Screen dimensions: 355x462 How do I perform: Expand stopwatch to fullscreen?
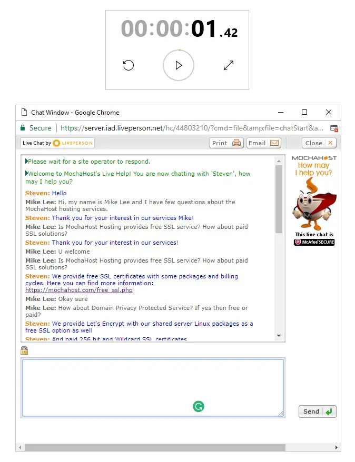pyautogui.click(x=229, y=65)
